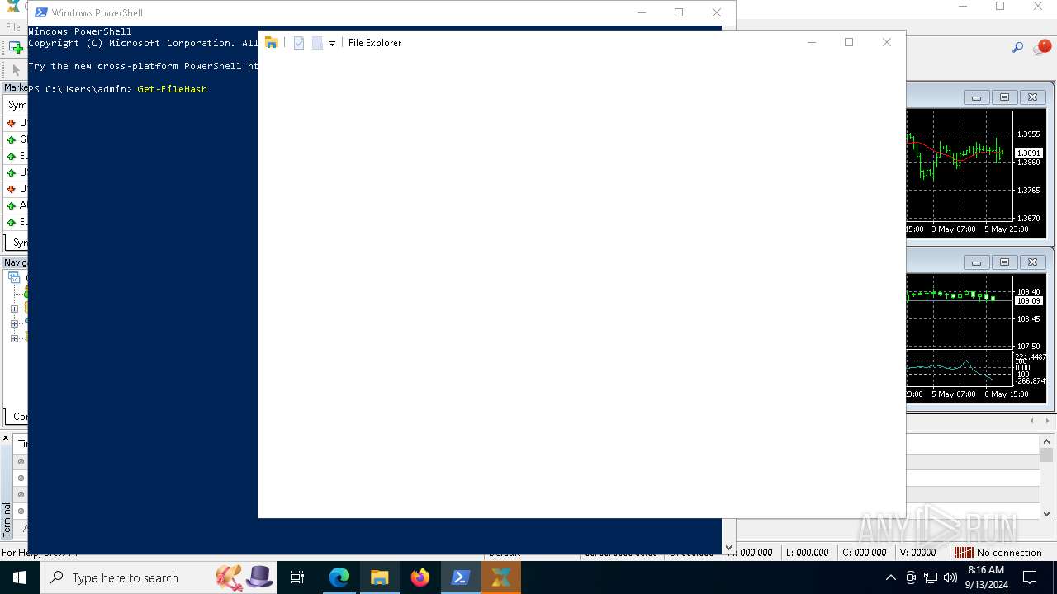The width and height of the screenshot is (1057, 594).
Task: Close the Windows PowerShell window
Action: [717, 12]
